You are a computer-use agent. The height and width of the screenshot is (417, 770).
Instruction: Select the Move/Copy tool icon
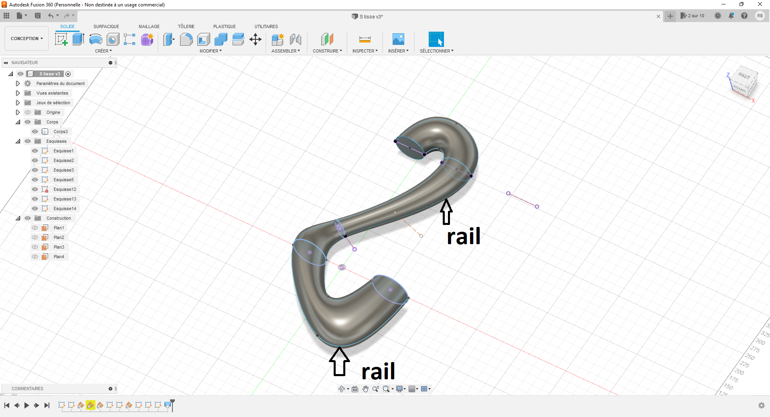tap(255, 39)
